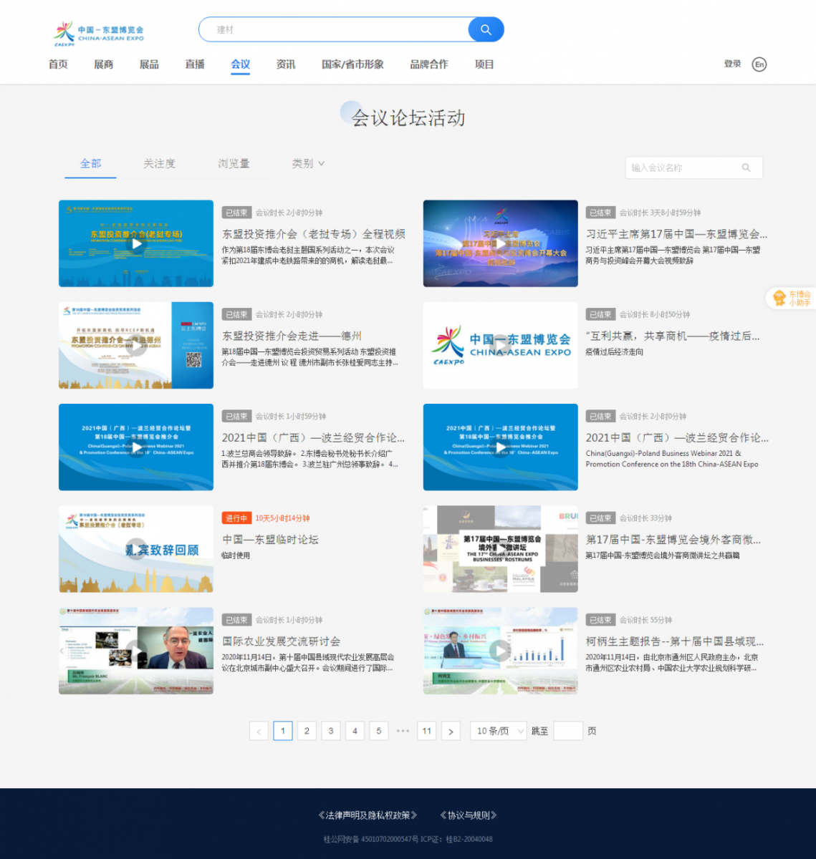Open 柯炳生主题报告 title link
The height and width of the screenshot is (859, 816).
pos(675,641)
